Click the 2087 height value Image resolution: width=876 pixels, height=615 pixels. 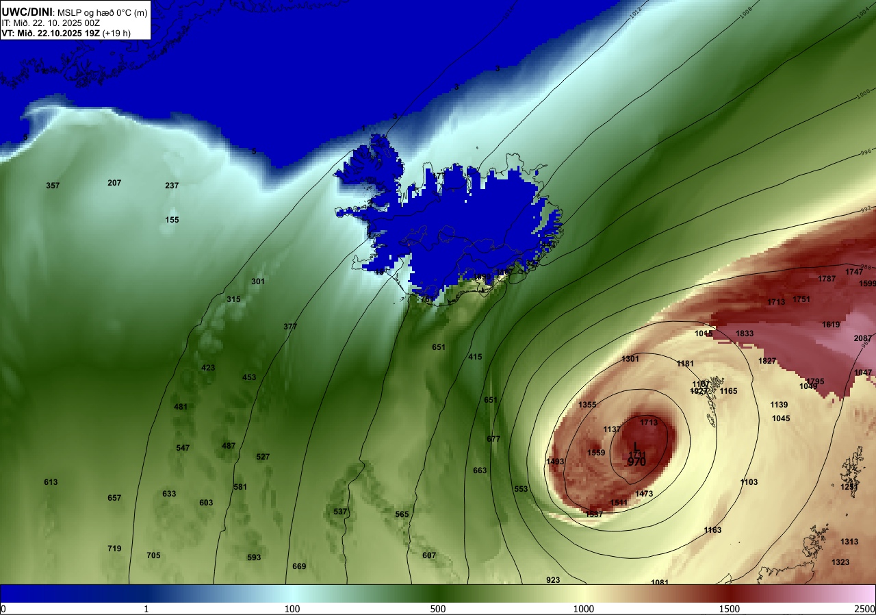863,338
